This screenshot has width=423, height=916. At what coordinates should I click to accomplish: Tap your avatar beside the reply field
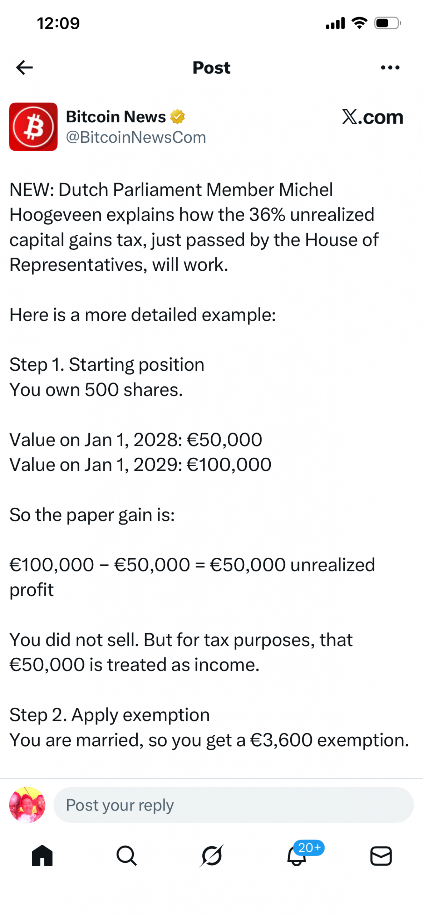(x=27, y=805)
